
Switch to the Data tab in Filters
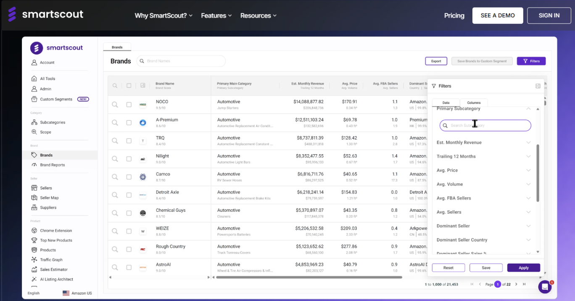[x=446, y=103]
